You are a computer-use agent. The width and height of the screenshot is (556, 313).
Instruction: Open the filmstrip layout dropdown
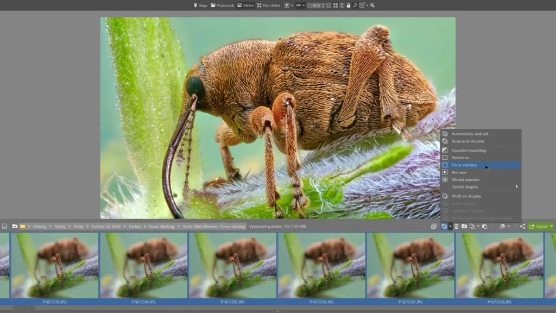click(x=300, y=5)
